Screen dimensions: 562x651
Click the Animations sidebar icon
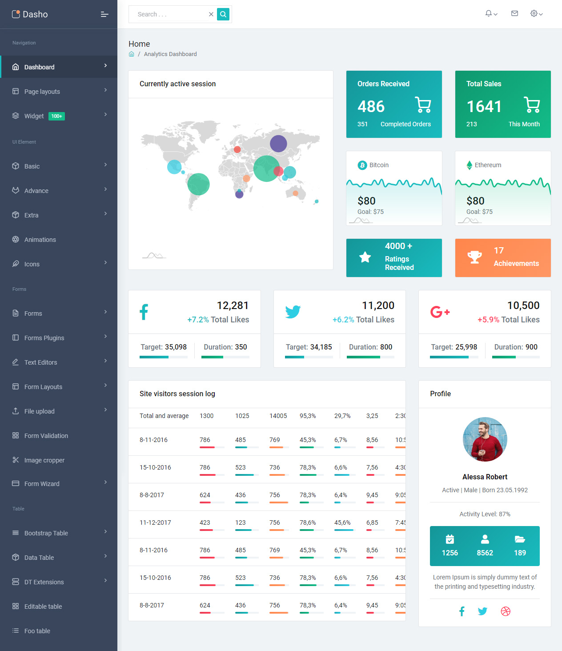coord(16,239)
